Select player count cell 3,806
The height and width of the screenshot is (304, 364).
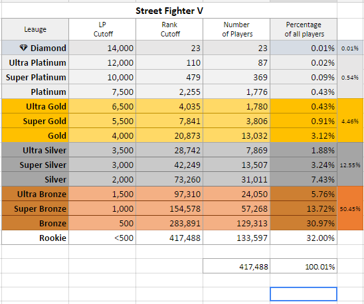tap(236, 121)
